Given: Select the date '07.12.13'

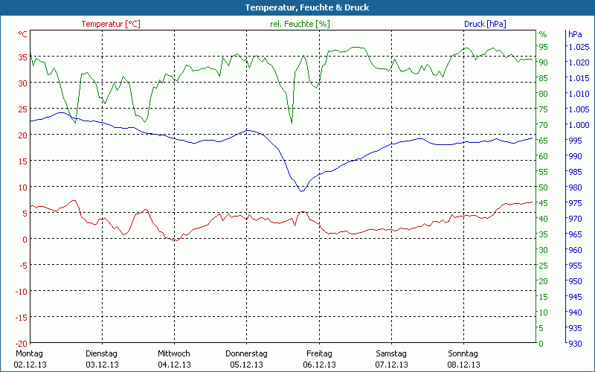Looking at the screenshot, I should 391,365.
